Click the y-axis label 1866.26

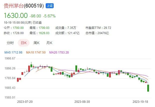click(x=10, y=68)
